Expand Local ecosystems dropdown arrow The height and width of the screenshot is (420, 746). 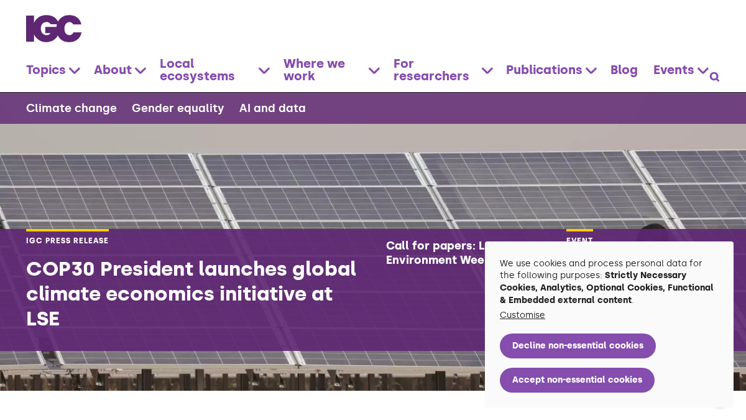[x=264, y=71]
